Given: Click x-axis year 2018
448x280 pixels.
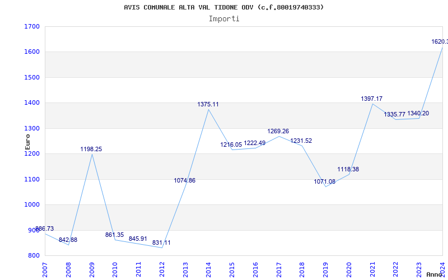Looking at the screenshot, I should pos(302,270).
